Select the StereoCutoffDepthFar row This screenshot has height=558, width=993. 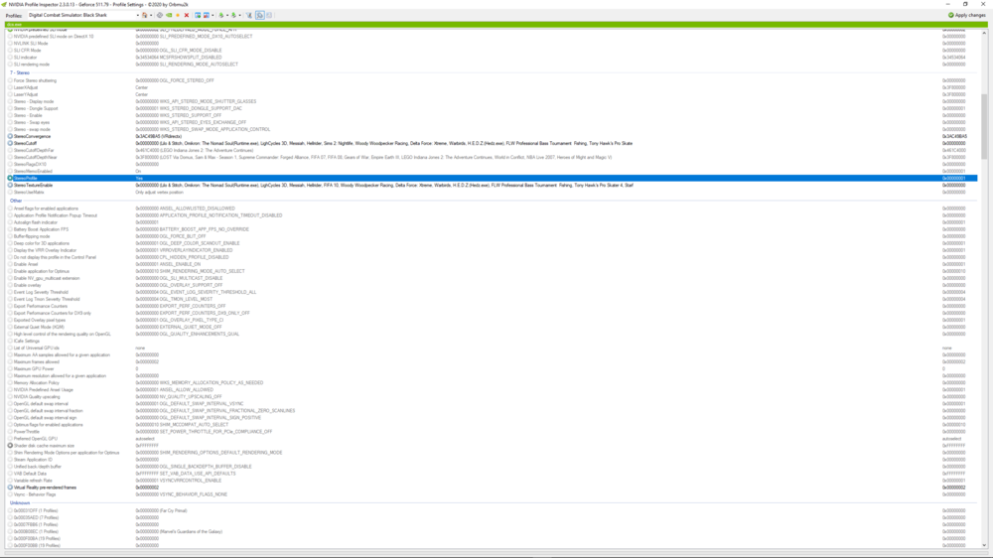coord(491,150)
